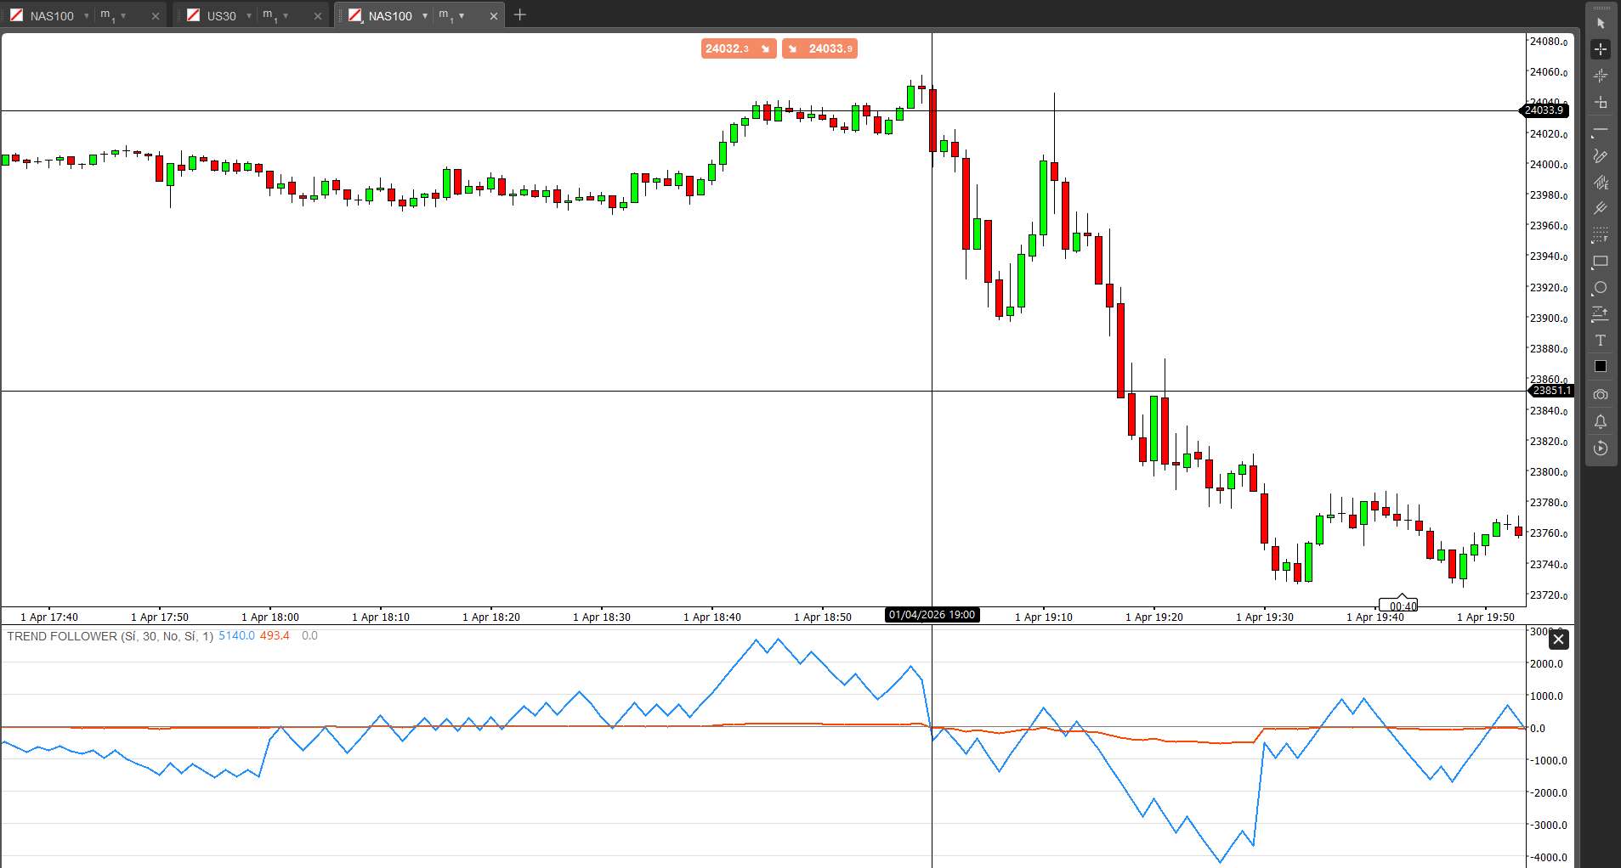Click the 24033.9 buy price button
Image resolution: width=1621 pixels, height=868 pixels.
(x=820, y=48)
